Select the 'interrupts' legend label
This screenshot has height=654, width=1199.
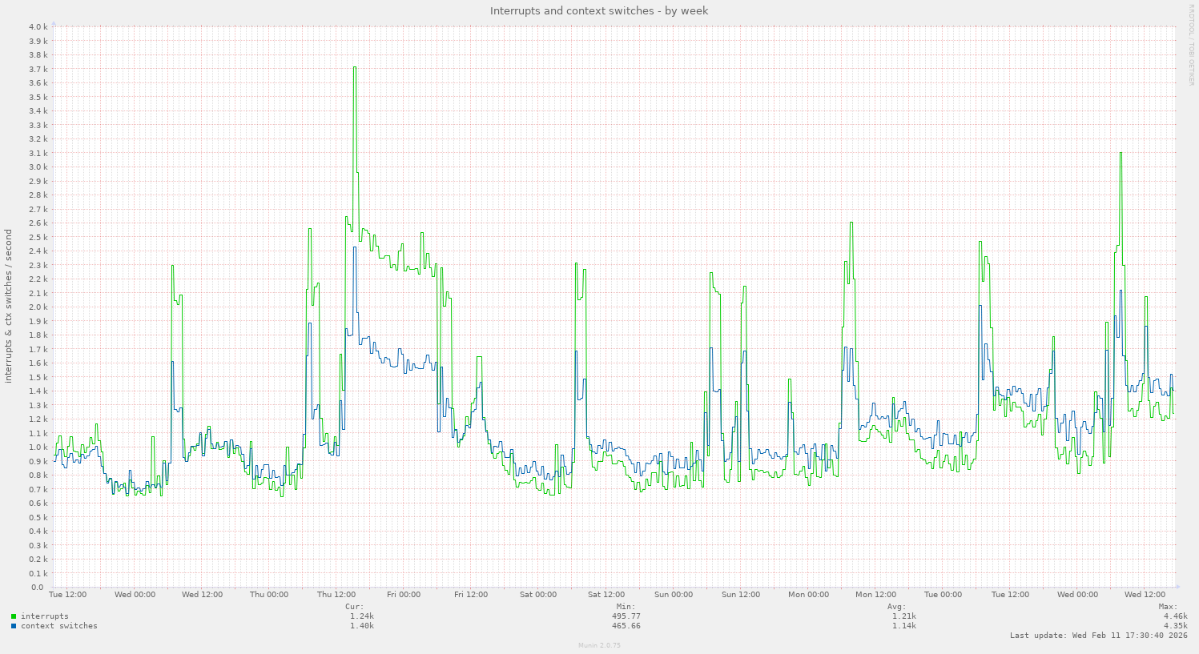[x=44, y=616]
